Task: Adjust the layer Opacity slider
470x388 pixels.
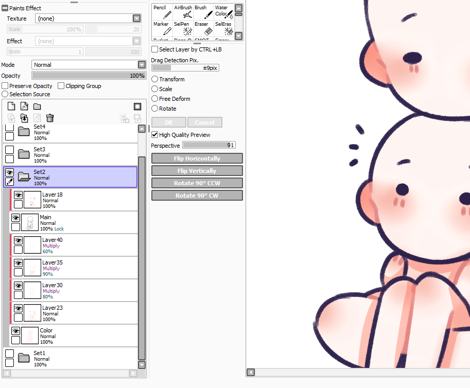Action: [89, 76]
